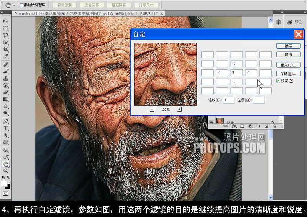Open the adjustment layer menu
This screenshot has height=217, width=307.
coord(250,126)
